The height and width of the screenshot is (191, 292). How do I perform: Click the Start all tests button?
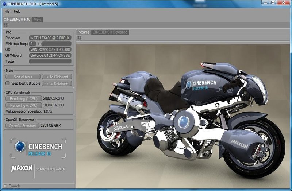click(23, 77)
